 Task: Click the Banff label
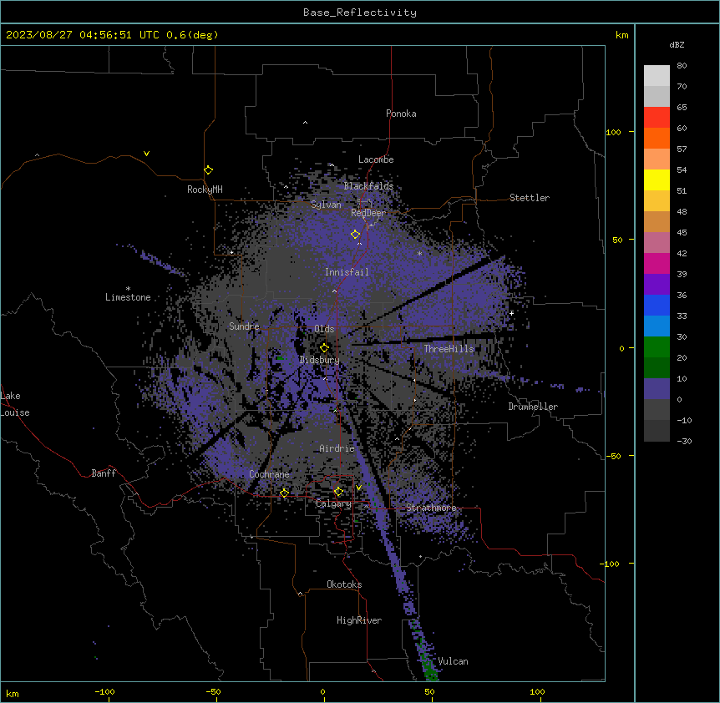pos(104,473)
